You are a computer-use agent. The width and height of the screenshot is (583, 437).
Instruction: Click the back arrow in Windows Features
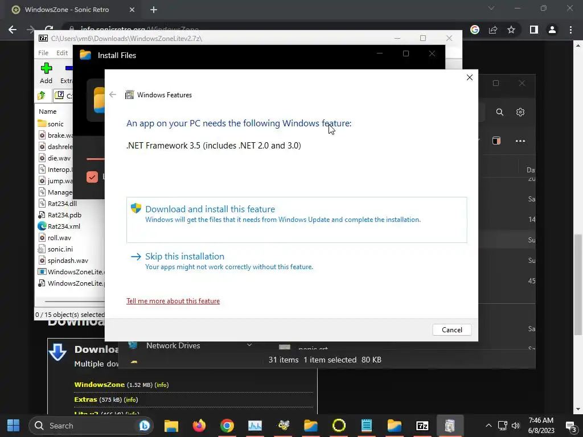click(x=113, y=95)
